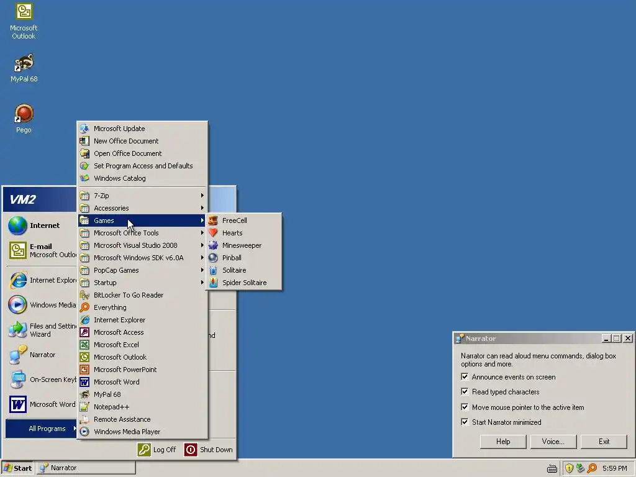
Task: Open On-Screen Keyboard from Start menu
Action: tap(42, 379)
